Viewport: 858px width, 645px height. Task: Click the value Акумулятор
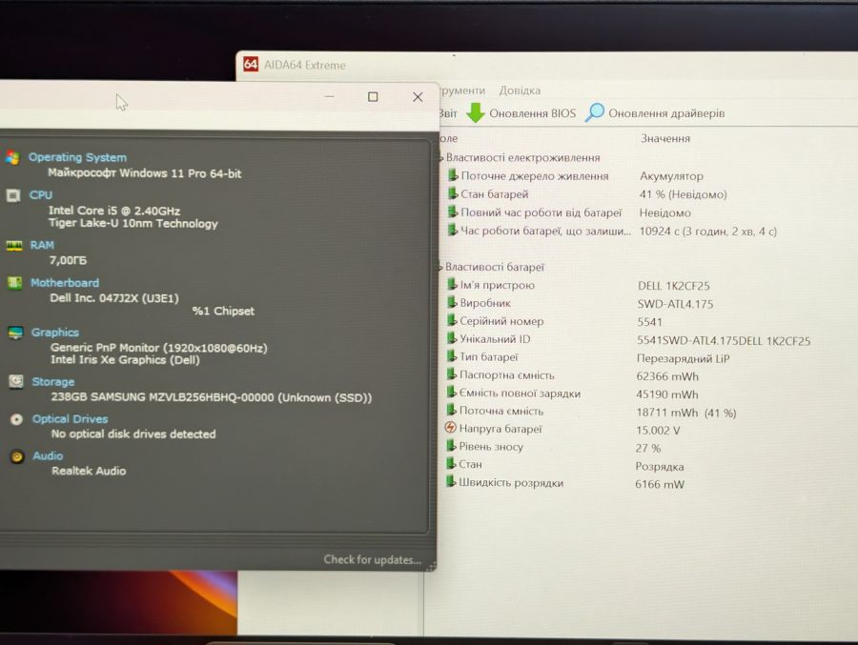click(x=671, y=176)
